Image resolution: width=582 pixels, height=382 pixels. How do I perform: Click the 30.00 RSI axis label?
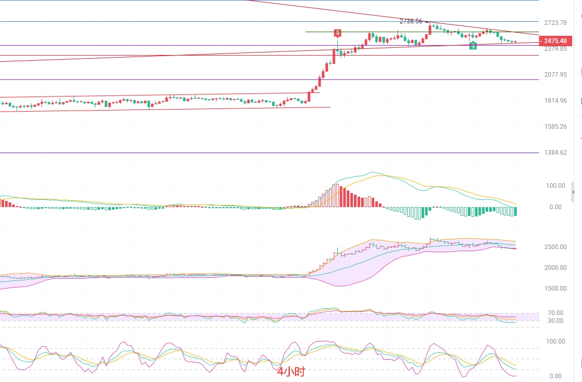(555, 321)
